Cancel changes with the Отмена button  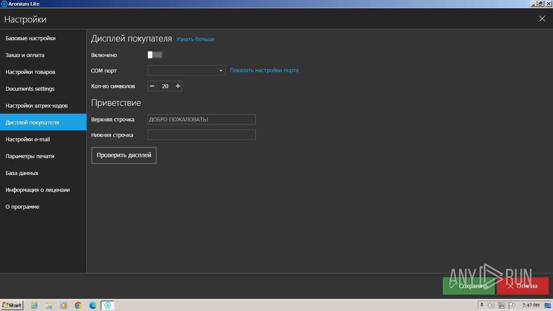point(523,286)
